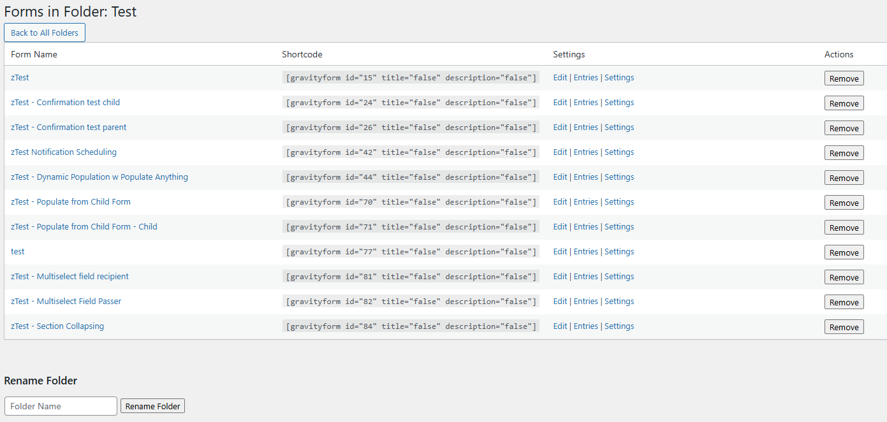
Task: Open zTest - Confirmation test child form
Action: [x=65, y=103]
